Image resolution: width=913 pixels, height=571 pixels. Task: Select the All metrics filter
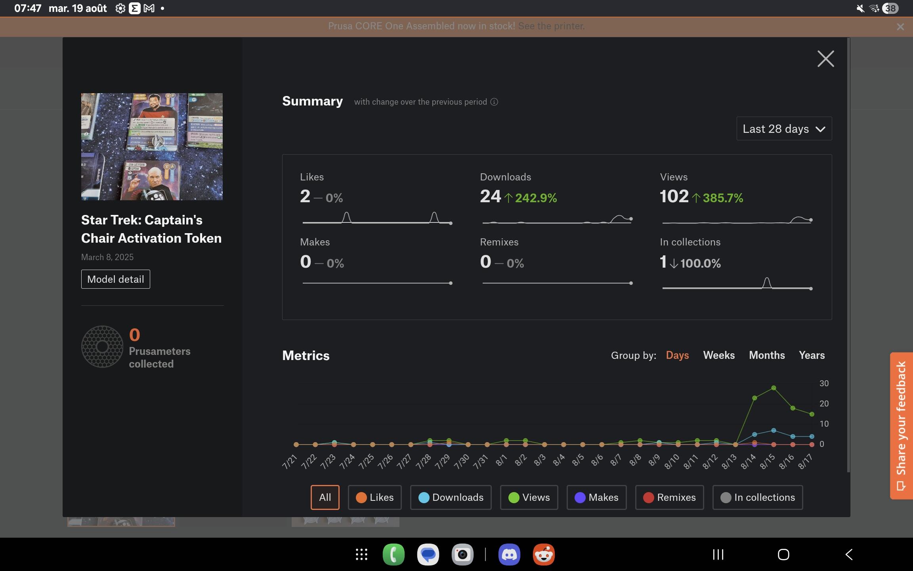325,497
